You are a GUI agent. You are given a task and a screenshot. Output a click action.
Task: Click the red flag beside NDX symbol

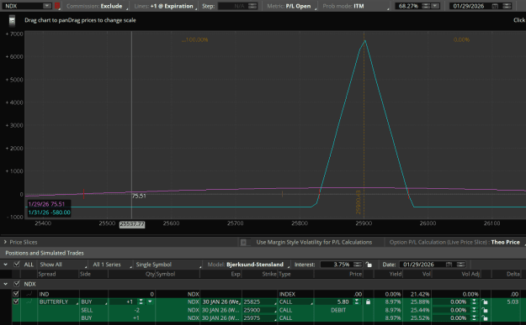click(57, 6)
